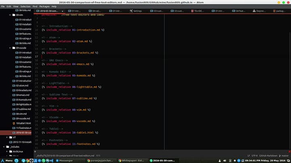The height and width of the screenshot is (163, 291).
Task: Select 03-brackets.md in the tree view
Action: [x=23, y=90]
